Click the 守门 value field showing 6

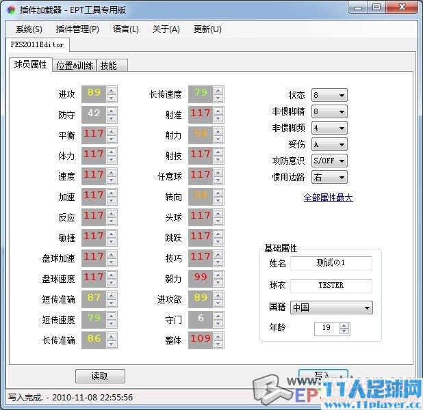click(x=201, y=320)
